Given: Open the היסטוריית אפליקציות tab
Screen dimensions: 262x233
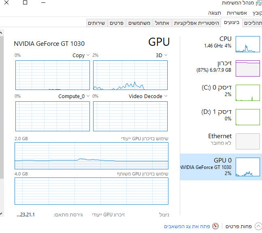Looking at the screenshot, I should click(196, 23).
